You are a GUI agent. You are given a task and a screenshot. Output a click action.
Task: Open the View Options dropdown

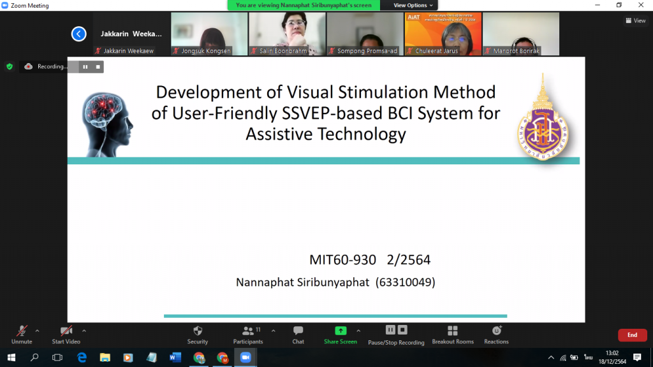(x=413, y=5)
